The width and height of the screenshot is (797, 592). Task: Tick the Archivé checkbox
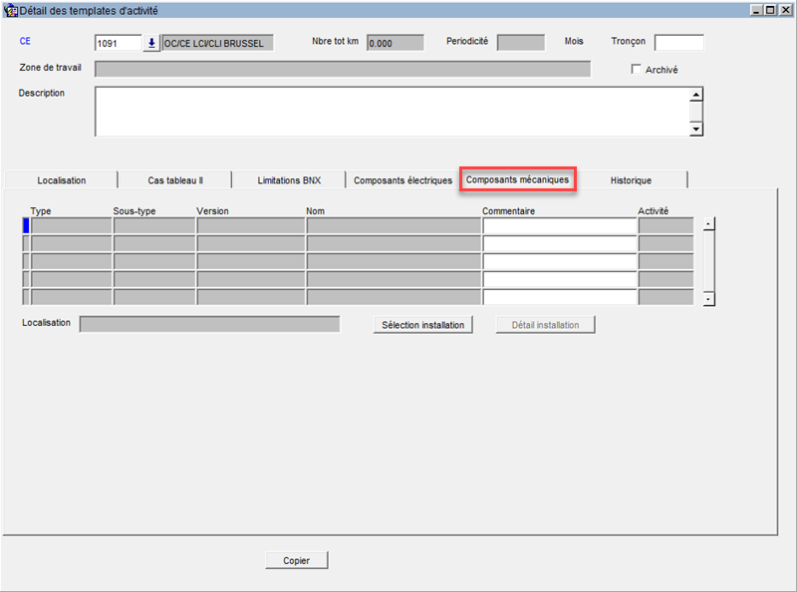point(636,69)
